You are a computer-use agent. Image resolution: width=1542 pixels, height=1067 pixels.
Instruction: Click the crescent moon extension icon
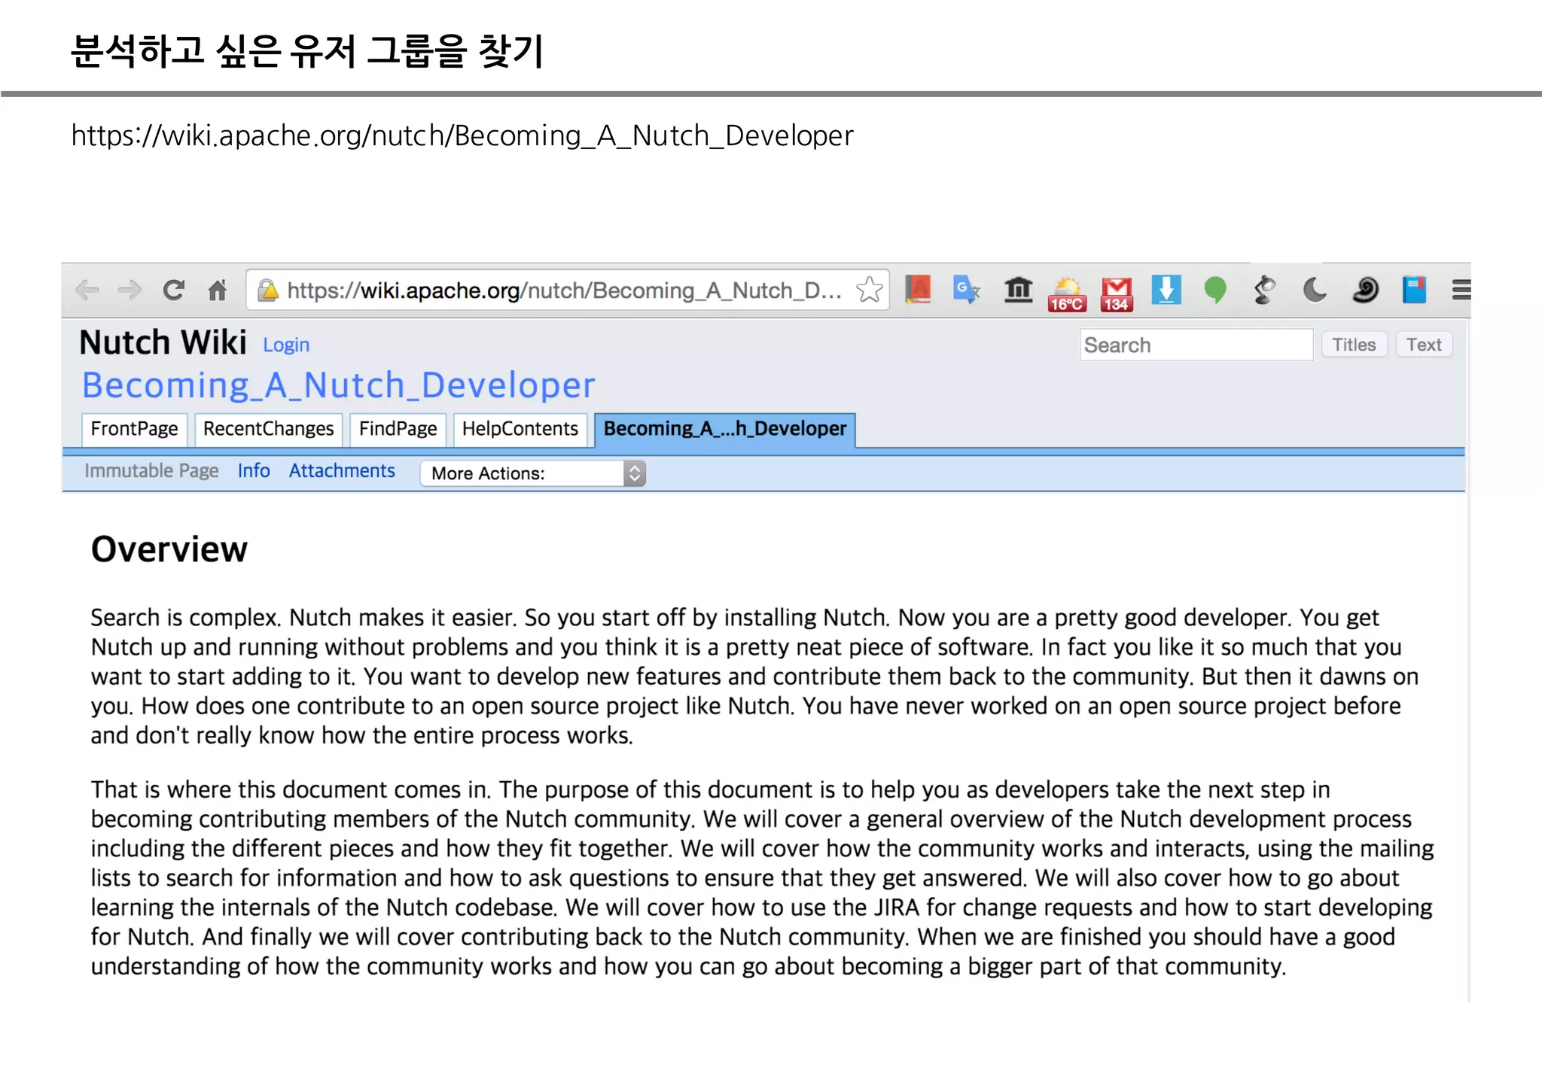coord(1315,290)
